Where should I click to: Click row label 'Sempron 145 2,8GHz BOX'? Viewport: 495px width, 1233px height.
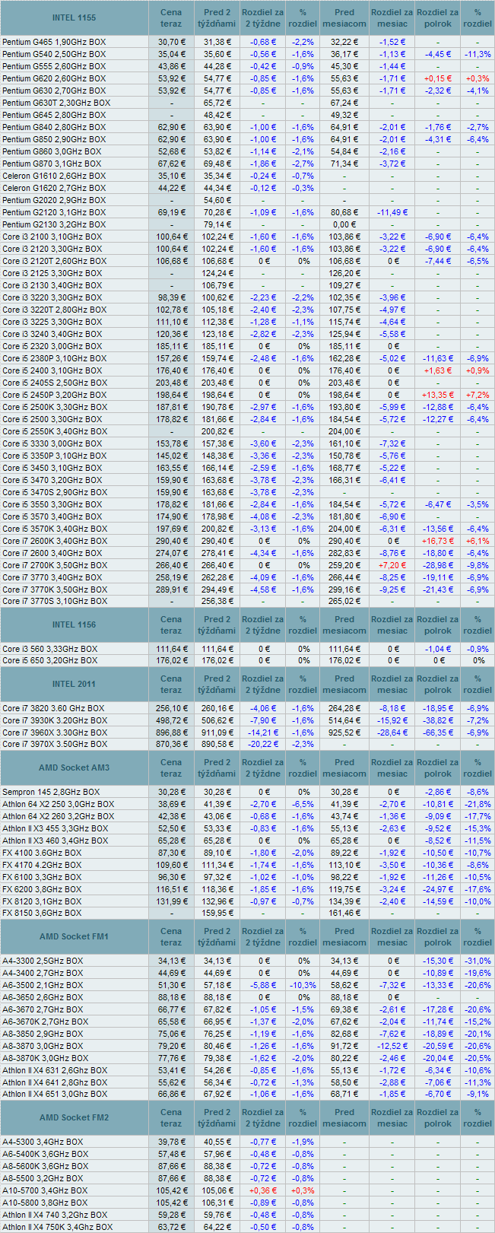click(x=51, y=792)
